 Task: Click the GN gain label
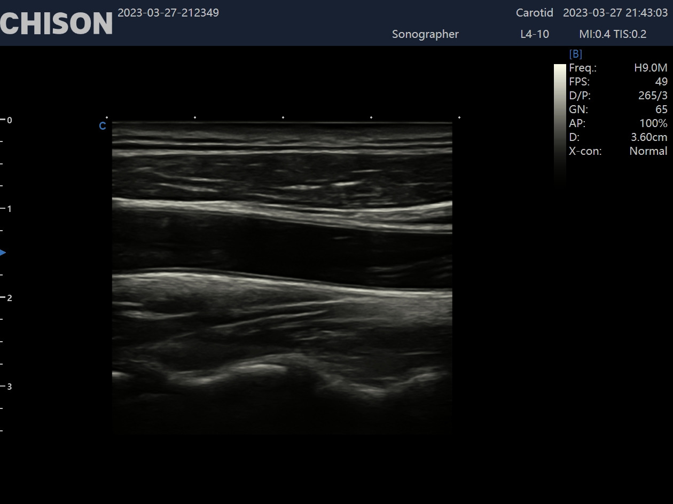(578, 109)
